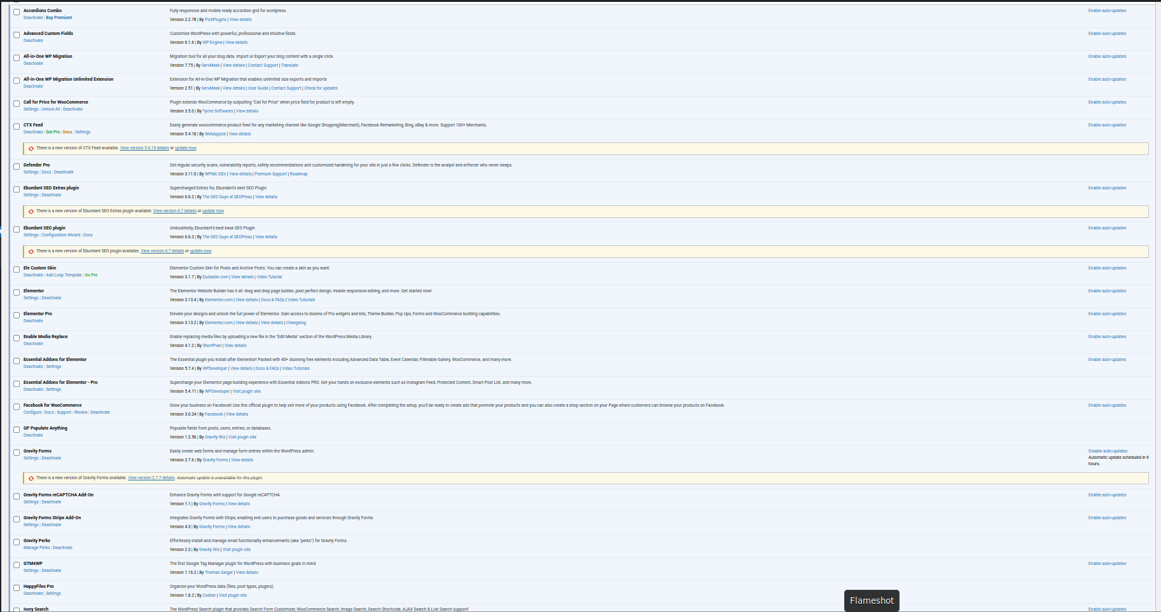
Task: Disable auto-updates for Gravity Forms
Action: tap(1108, 451)
